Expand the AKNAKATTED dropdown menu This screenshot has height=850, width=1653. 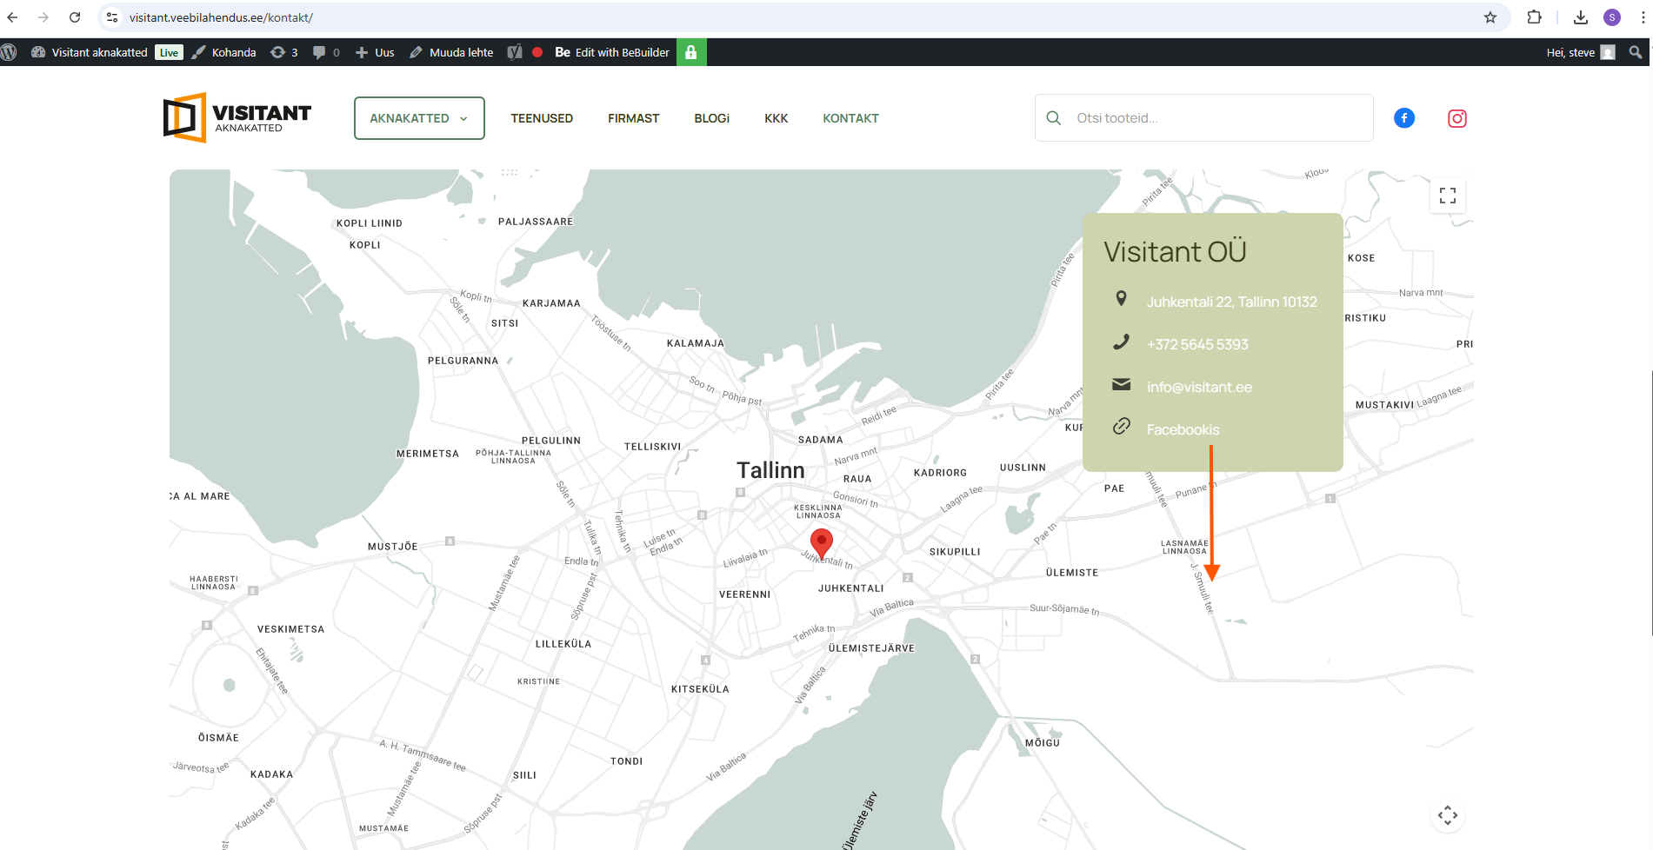(419, 118)
